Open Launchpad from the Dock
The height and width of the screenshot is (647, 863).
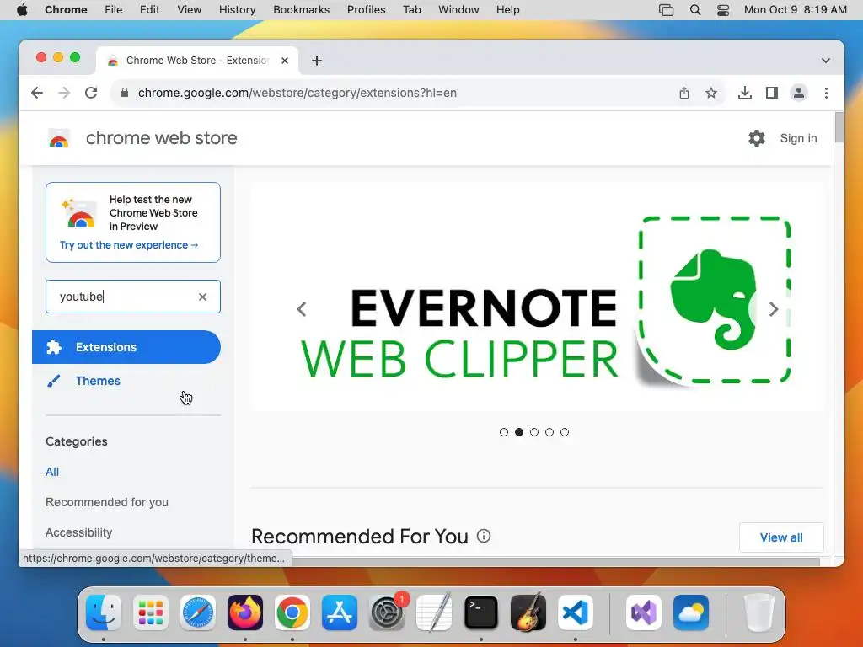point(151,612)
